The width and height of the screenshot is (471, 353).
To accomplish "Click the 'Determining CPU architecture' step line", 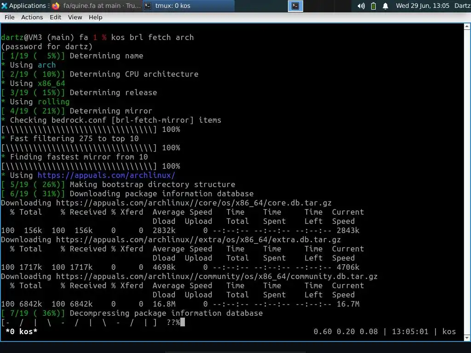I will tap(100, 74).
